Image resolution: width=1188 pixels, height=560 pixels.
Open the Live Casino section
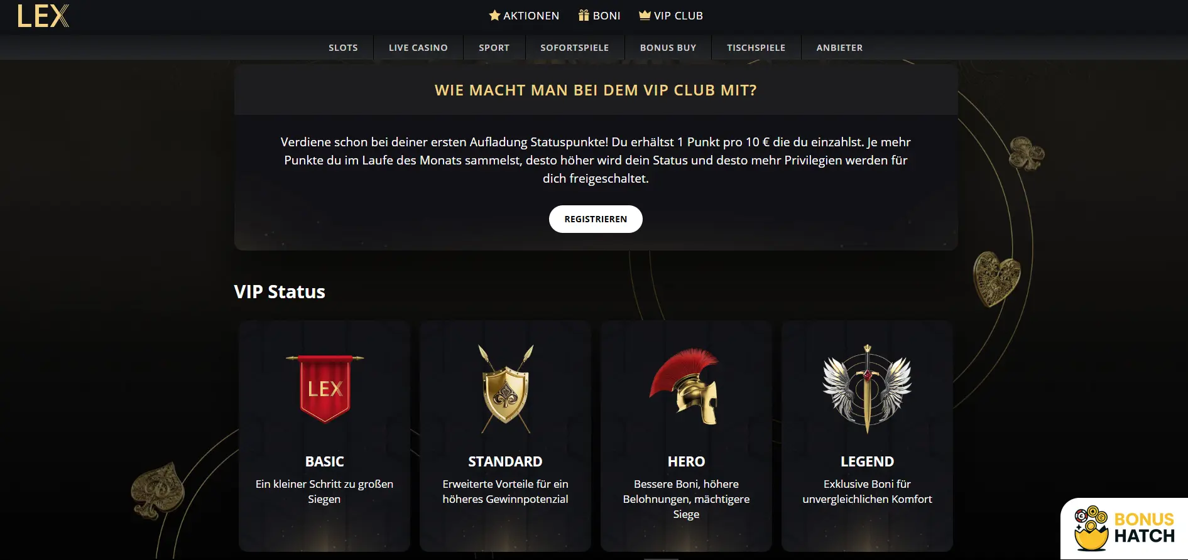(418, 48)
